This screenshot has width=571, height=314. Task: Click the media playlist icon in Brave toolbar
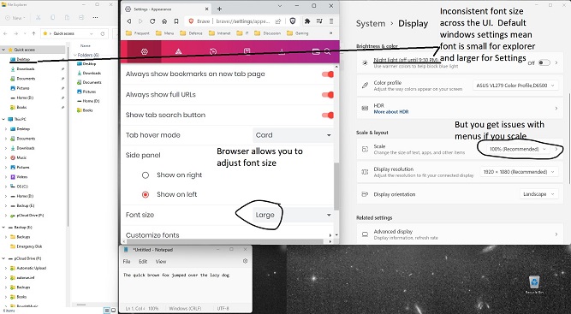(319, 21)
